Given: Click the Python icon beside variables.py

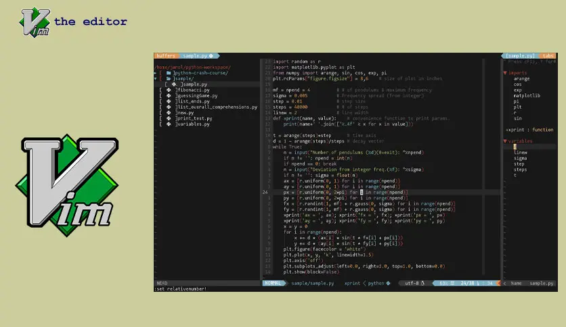Looking at the screenshot, I should click(x=170, y=124).
